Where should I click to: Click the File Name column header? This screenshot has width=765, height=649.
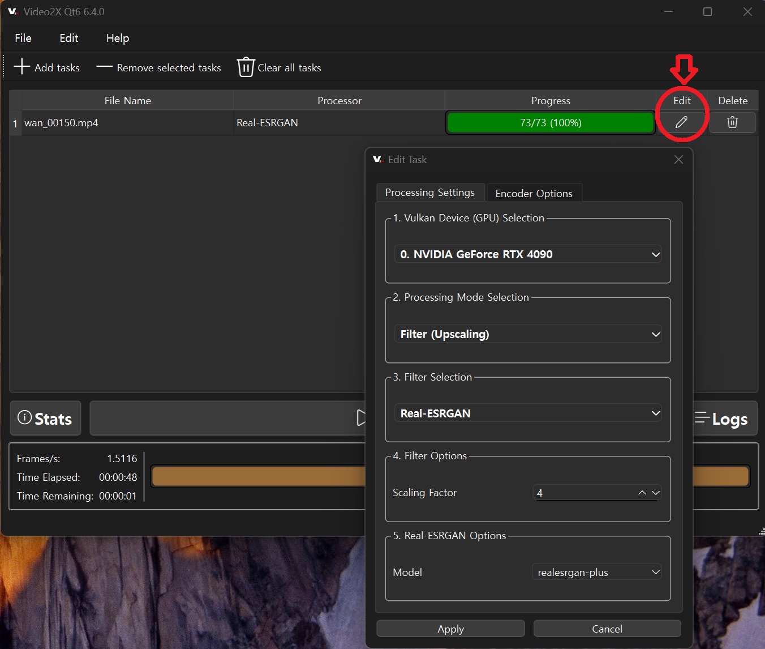(128, 100)
